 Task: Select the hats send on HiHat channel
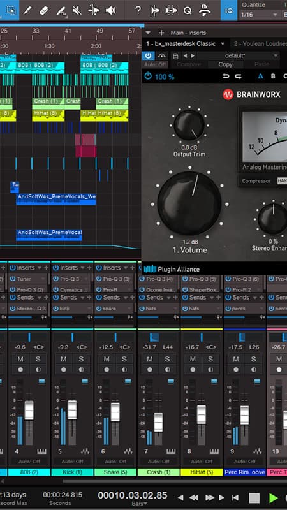(x=201, y=309)
